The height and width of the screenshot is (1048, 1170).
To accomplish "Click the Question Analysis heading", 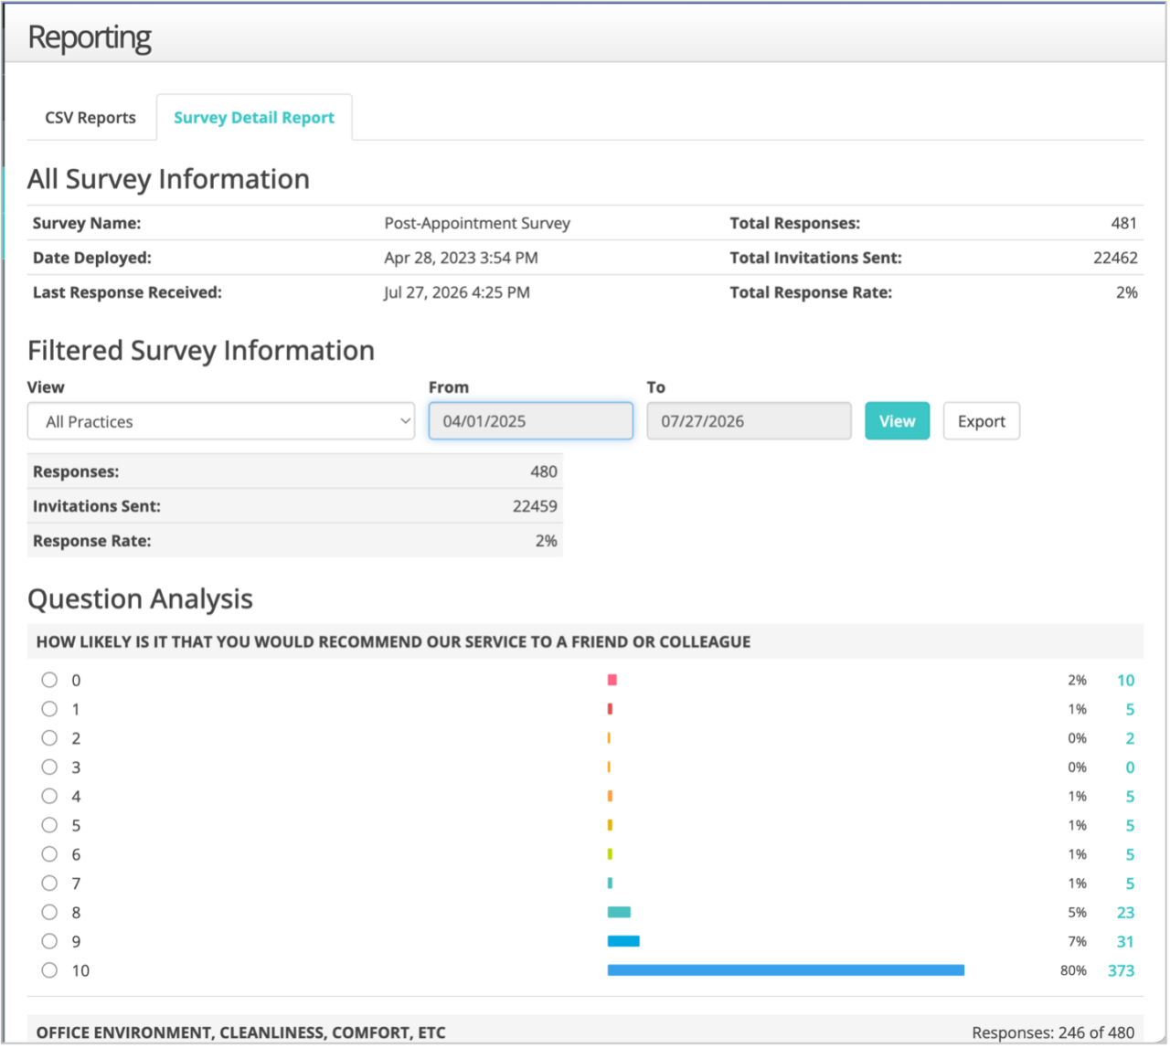I will click(140, 598).
